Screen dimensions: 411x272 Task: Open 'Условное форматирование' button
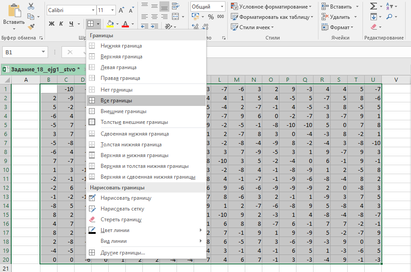coord(272,7)
